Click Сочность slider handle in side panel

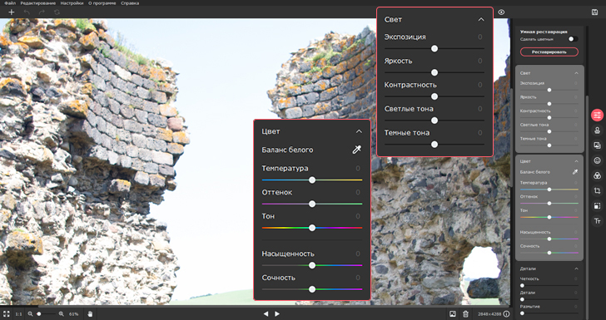pyautogui.click(x=549, y=253)
